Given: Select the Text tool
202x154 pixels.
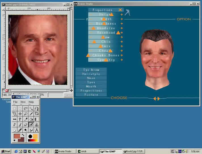Looking at the screenshot, I should coord(20,119).
